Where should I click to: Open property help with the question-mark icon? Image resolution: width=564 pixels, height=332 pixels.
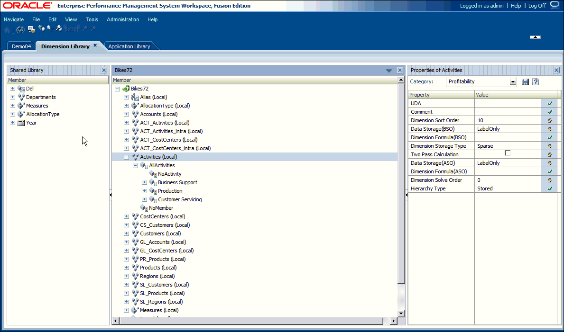[536, 82]
